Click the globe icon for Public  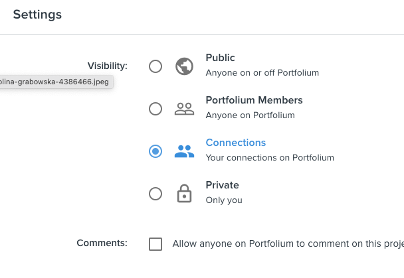pyautogui.click(x=184, y=66)
